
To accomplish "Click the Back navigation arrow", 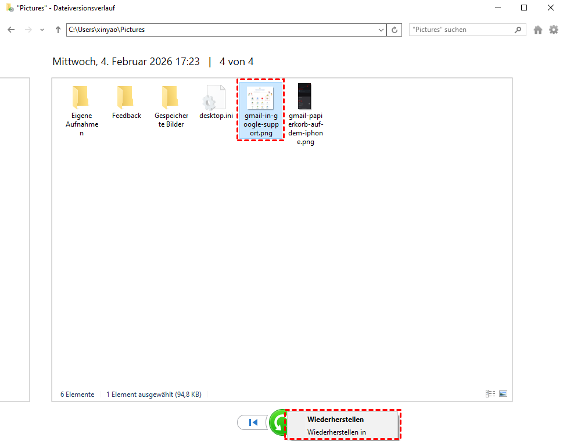I will [x=11, y=30].
